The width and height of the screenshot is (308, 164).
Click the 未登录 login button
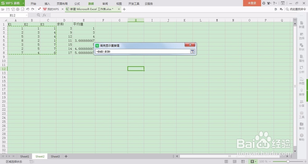pos(252,3)
